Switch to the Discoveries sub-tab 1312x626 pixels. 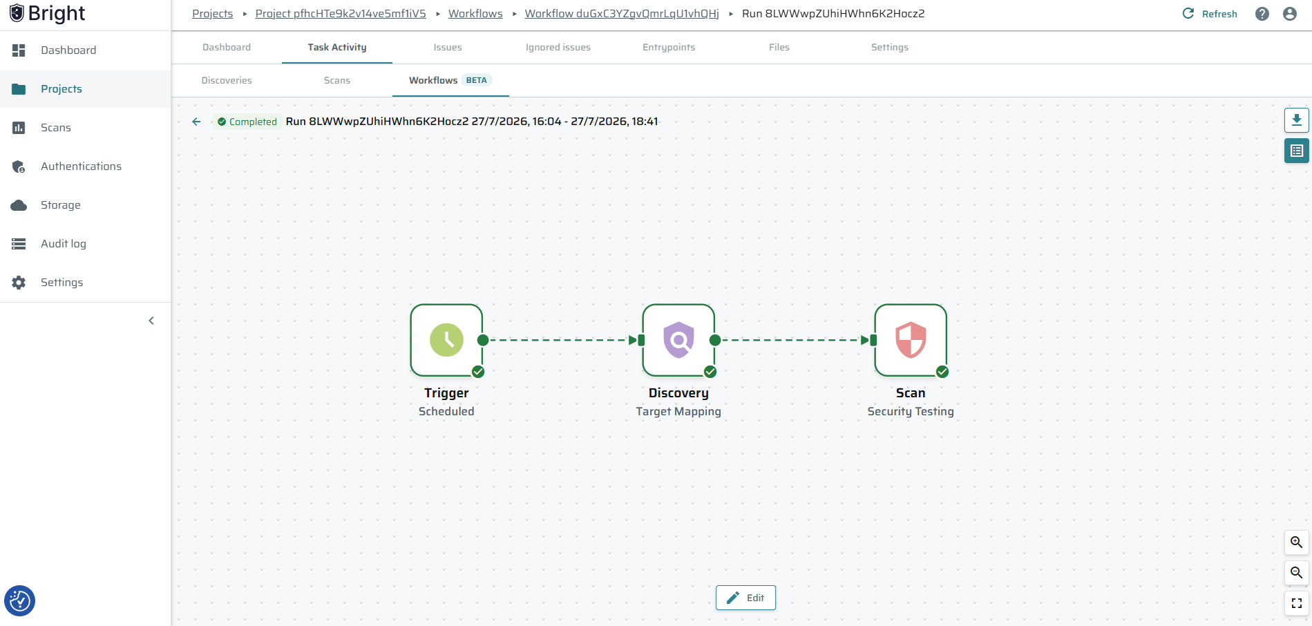[227, 81]
